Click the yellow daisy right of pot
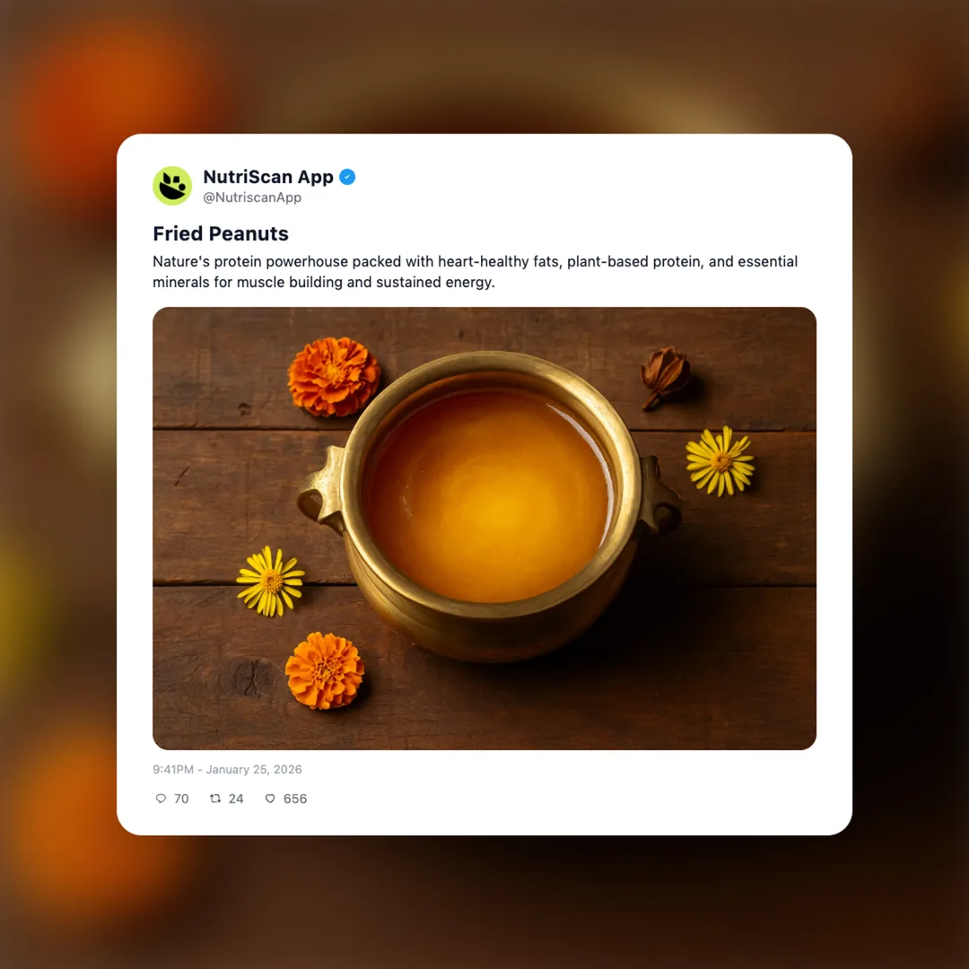The height and width of the screenshot is (969, 969). [x=720, y=461]
